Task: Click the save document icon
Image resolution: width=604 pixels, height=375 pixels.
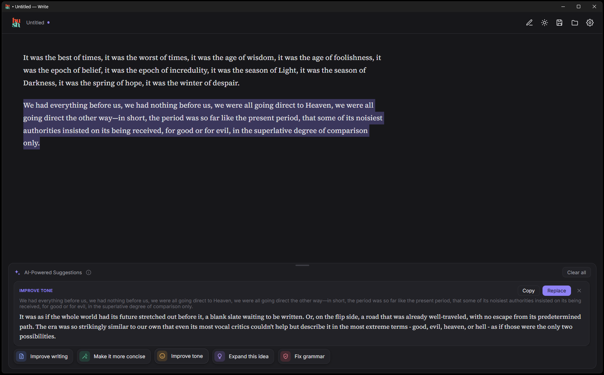Action: pyautogui.click(x=560, y=23)
